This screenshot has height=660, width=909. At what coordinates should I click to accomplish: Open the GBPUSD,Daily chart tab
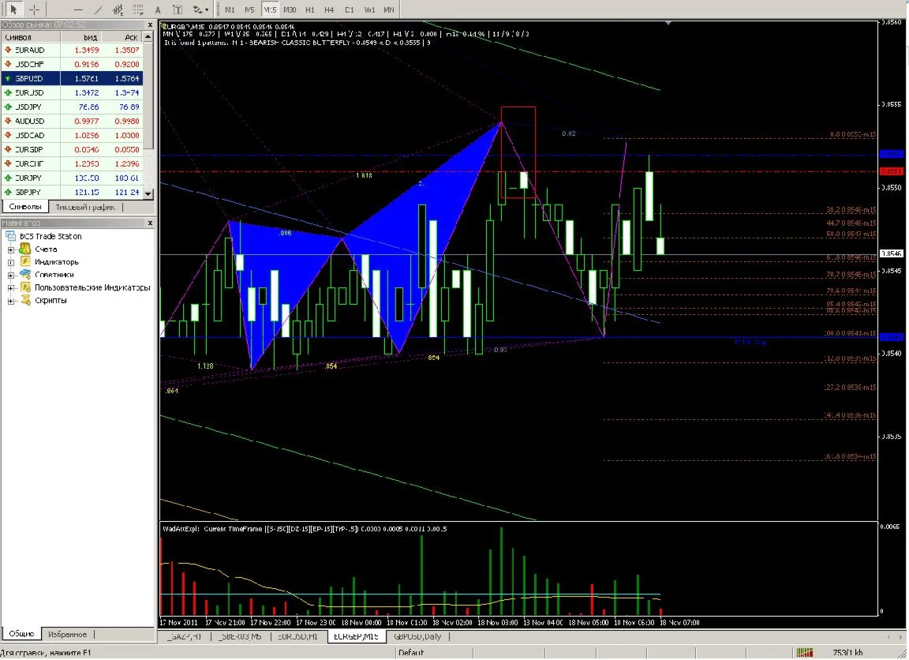417,637
